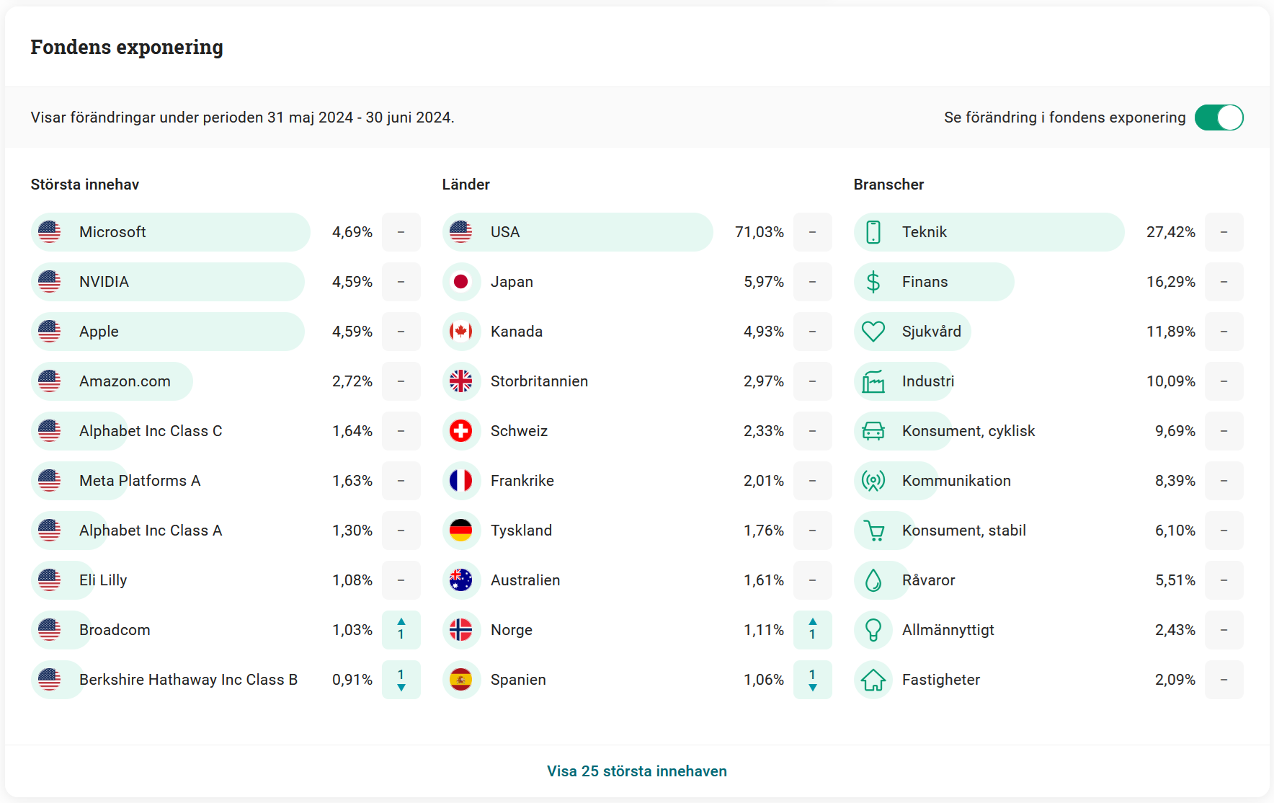Image resolution: width=1274 pixels, height=803 pixels.
Task: Click the droplet icon for Råvaror
Action: [873, 580]
